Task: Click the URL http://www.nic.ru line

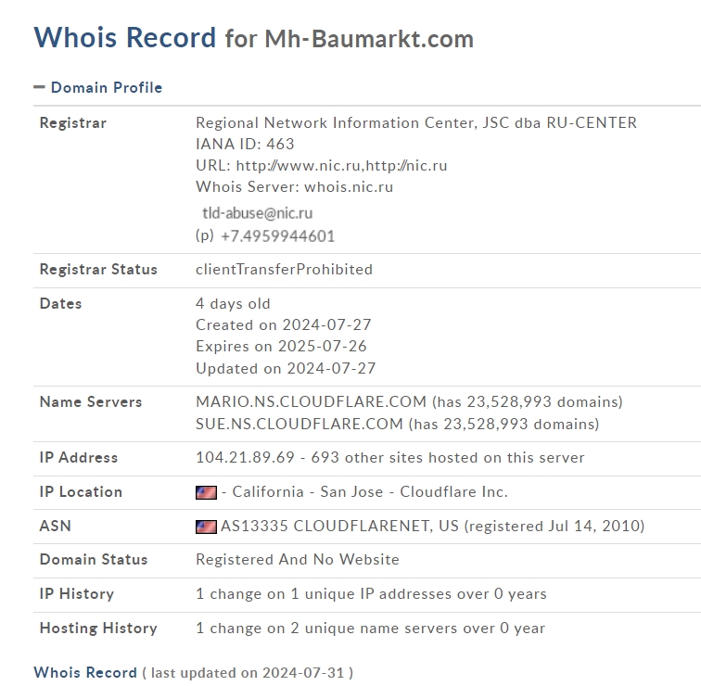Action: tap(322, 165)
